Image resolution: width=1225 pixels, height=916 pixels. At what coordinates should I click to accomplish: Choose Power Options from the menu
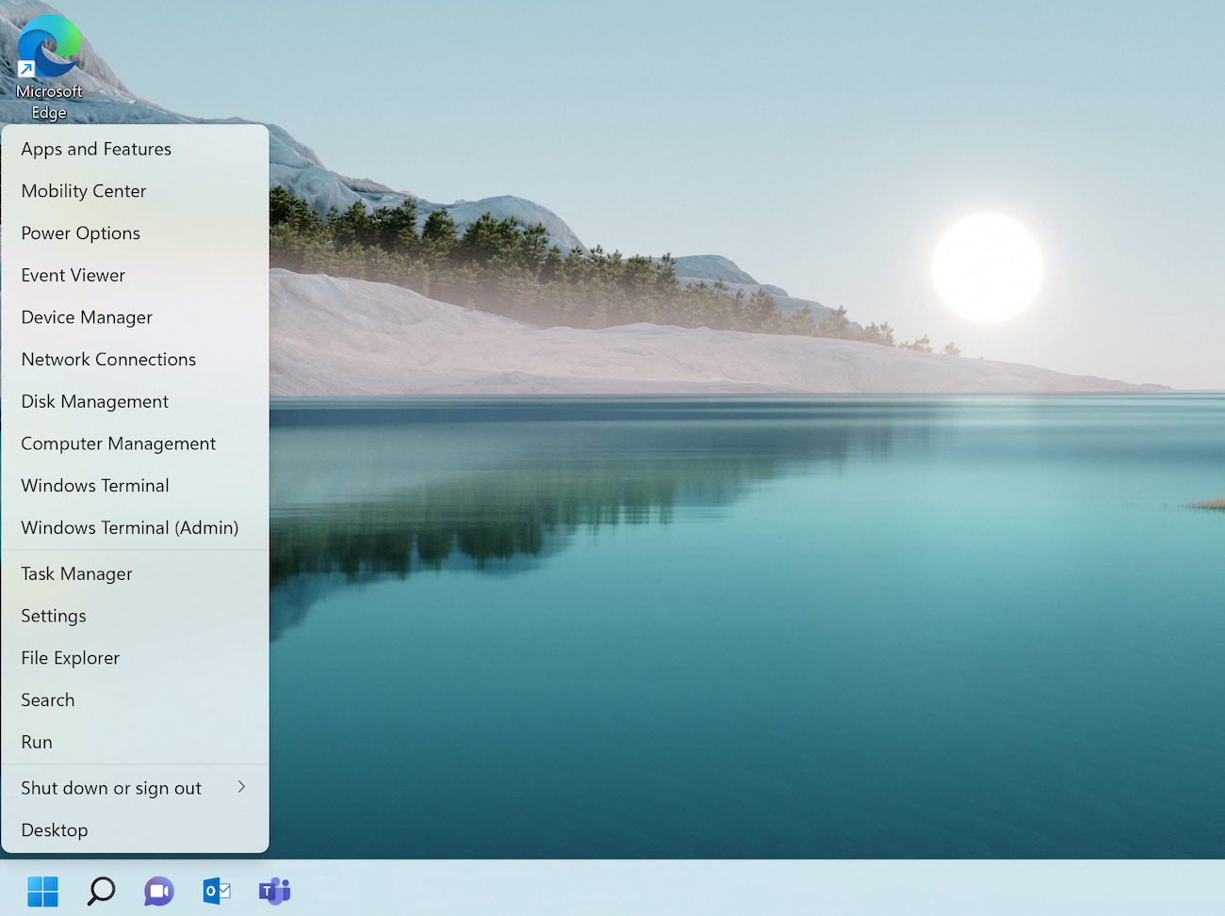(x=81, y=233)
